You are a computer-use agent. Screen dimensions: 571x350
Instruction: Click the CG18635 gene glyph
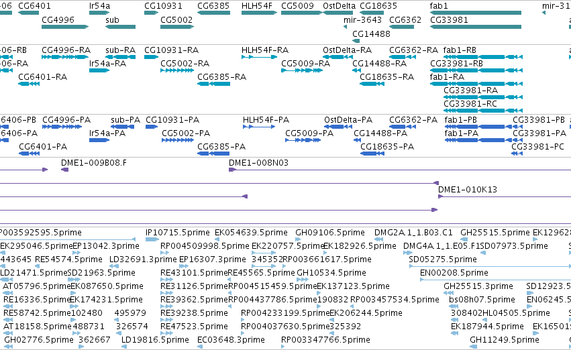coord(372,13)
